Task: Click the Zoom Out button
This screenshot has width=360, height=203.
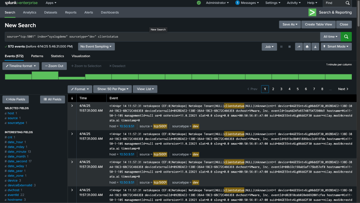Action: click(54, 66)
